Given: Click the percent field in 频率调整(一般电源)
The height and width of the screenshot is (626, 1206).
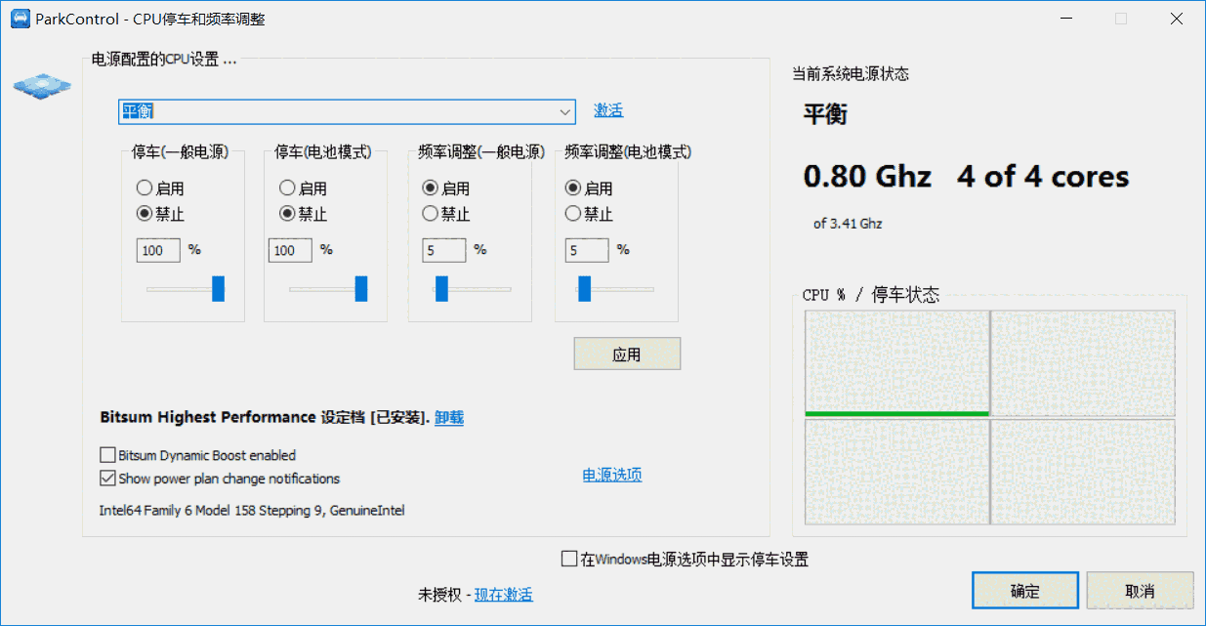Looking at the screenshot, I should pyautogui.click(x=444, y=251).
